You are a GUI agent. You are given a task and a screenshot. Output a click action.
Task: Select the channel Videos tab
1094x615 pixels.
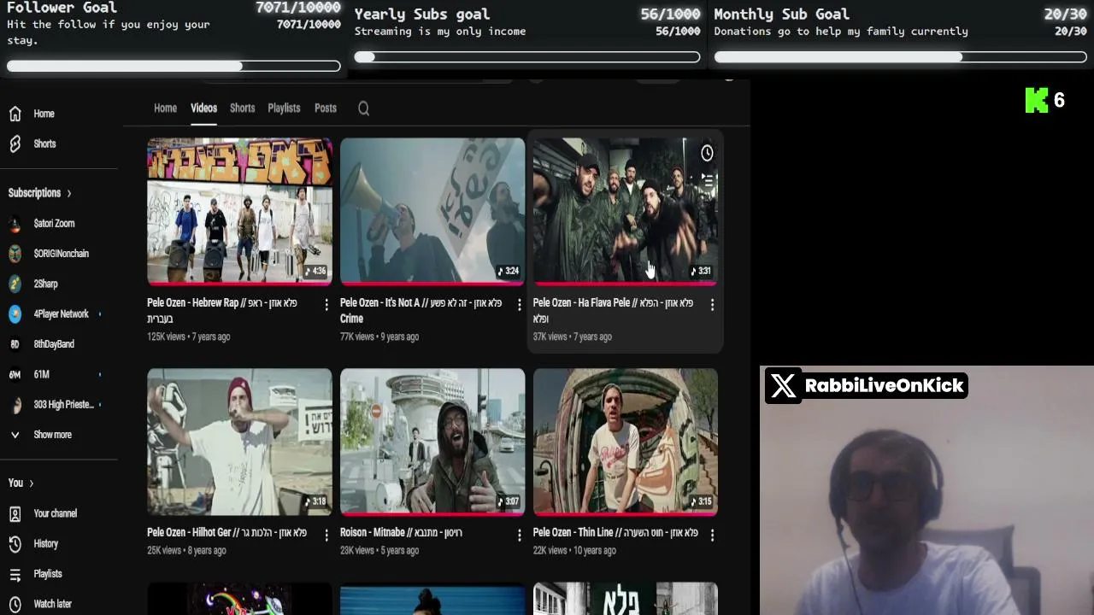point(203,108)
